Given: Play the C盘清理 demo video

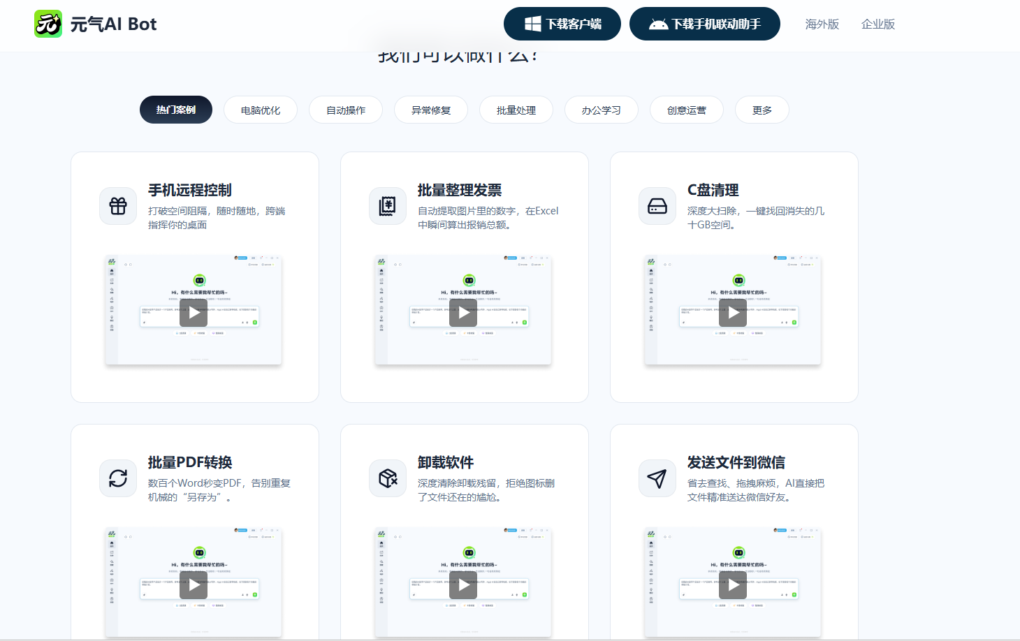Looking at the screenshot, I should point(732,313).
